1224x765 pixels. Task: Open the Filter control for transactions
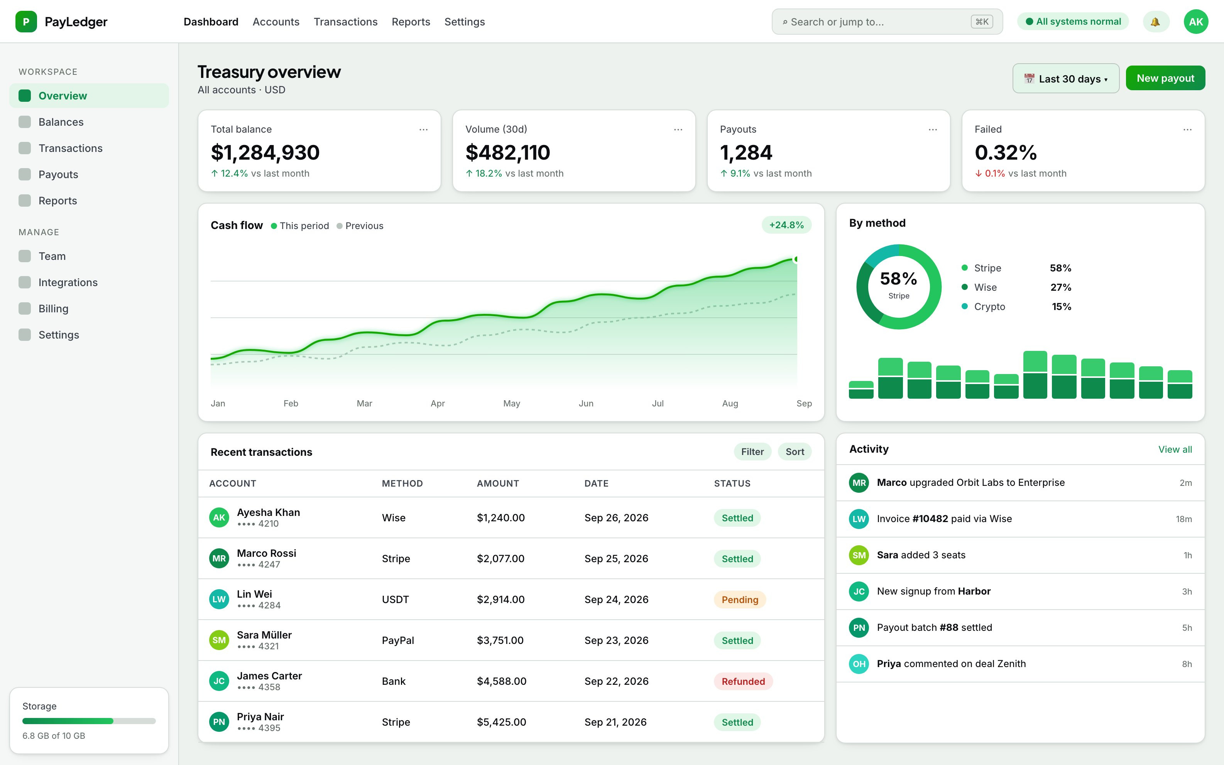[x=752, y=452]
